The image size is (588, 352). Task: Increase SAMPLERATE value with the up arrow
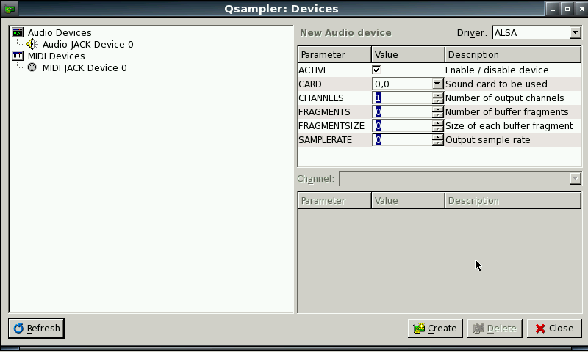(437, 136)
